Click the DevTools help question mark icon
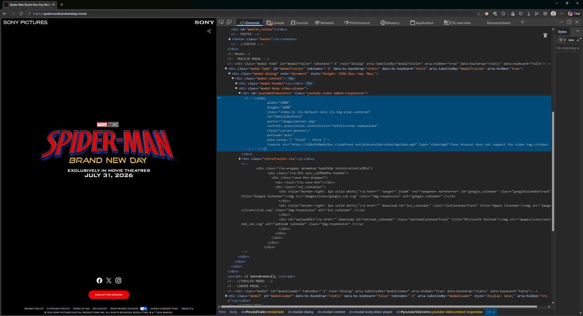This screenshot has height=316, width=583. coord(570,22)
